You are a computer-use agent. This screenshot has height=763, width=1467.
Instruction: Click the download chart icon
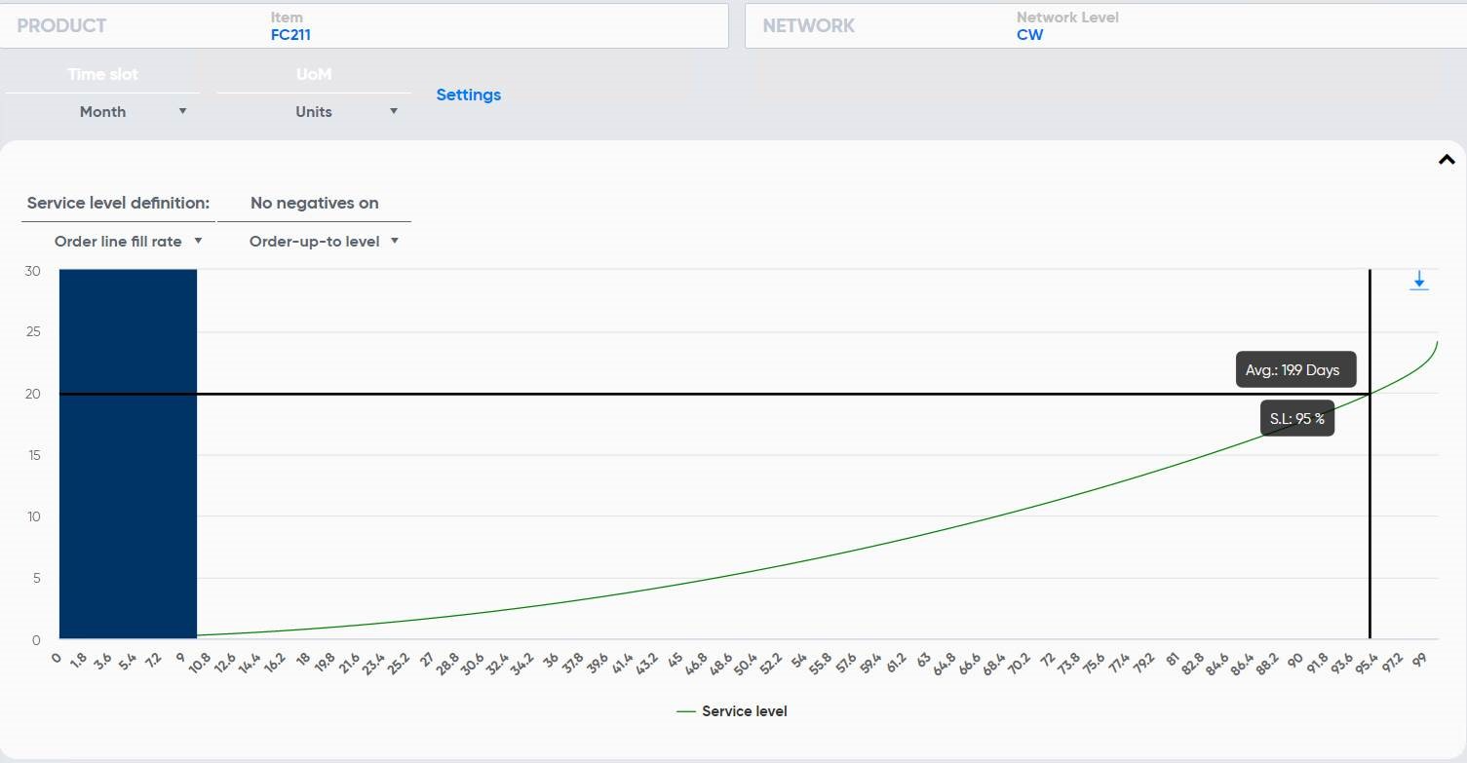[x=1418, y=282]
